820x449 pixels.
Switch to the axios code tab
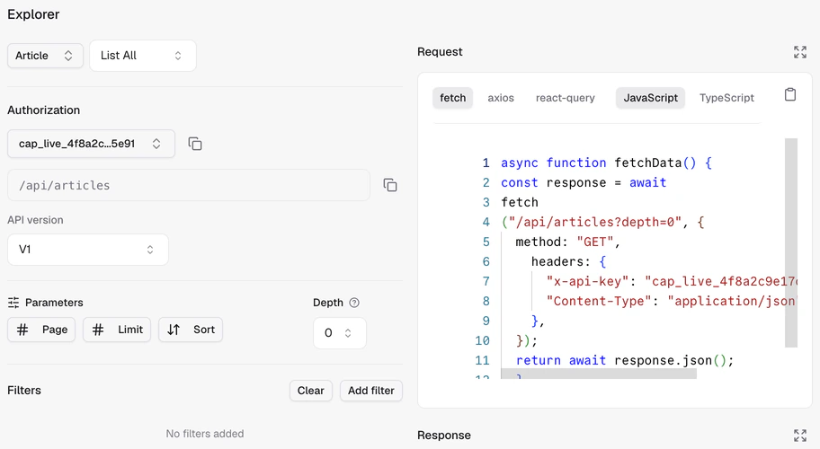point(501,98)
